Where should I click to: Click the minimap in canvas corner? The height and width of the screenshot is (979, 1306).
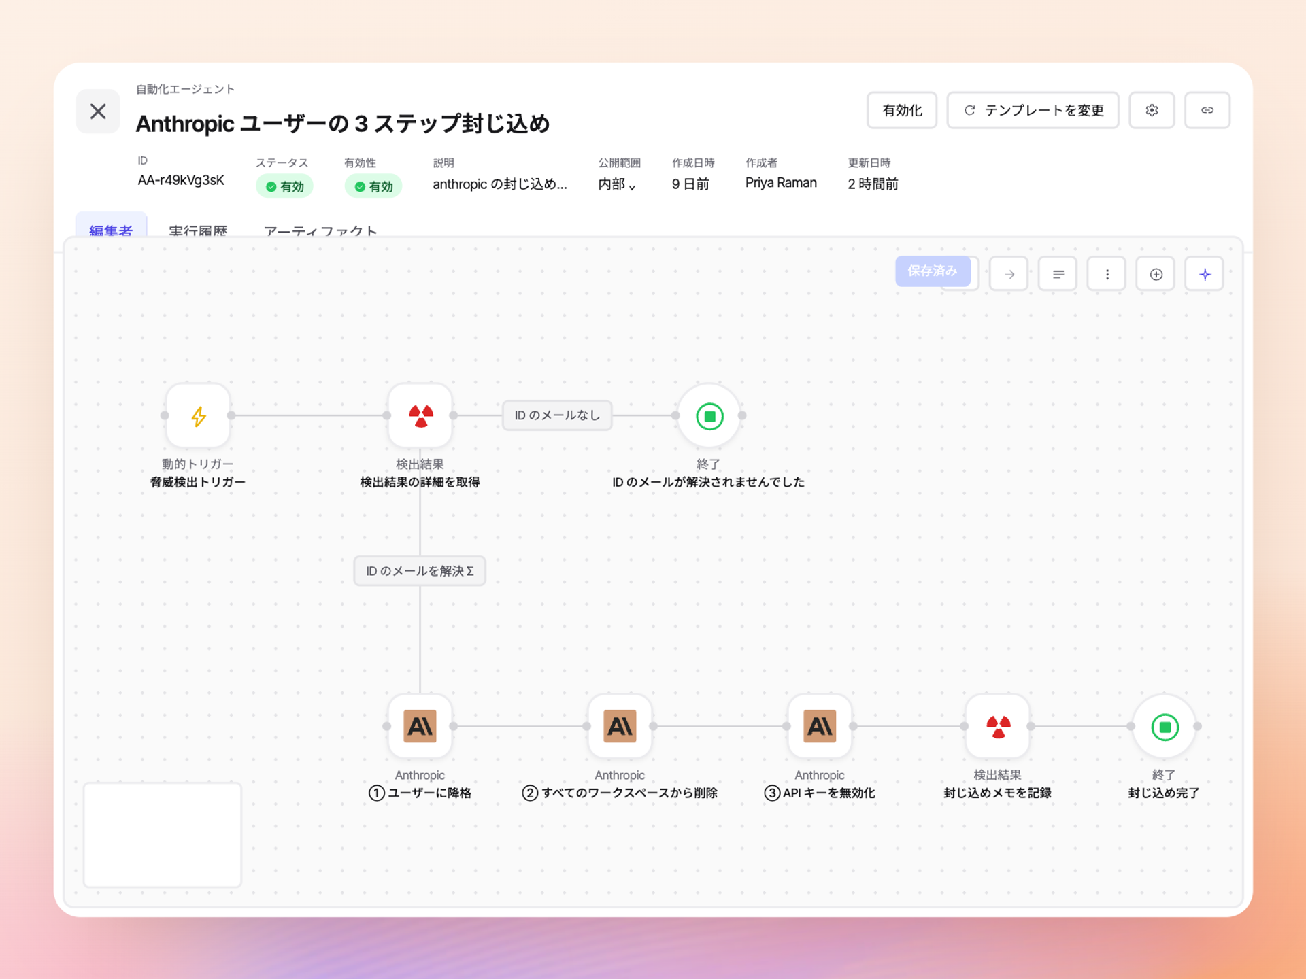pyautogui.click(x=163, y=835)
